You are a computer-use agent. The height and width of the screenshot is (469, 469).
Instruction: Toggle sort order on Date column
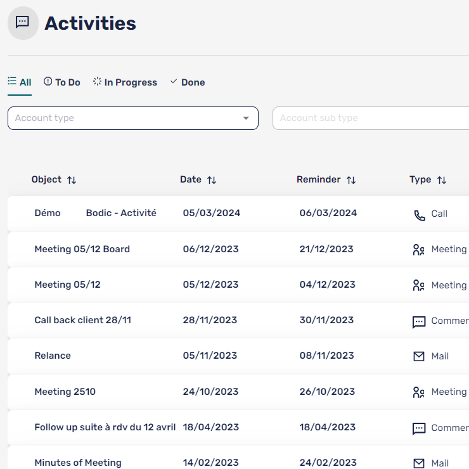[x=212, y=180]
